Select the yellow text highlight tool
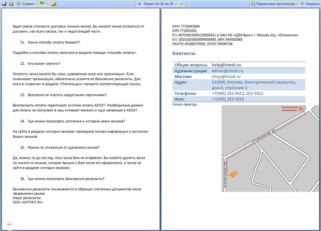Screen dimensions: 321x231 pos(42,4)
